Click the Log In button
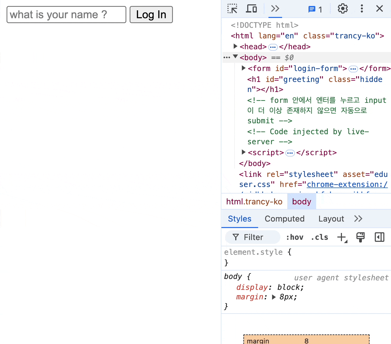The height and width of the screenshot is (344, 391). 151,15
